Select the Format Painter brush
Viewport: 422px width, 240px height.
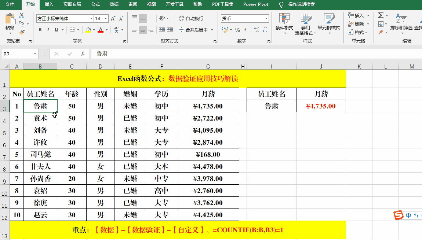click(22, 32)
